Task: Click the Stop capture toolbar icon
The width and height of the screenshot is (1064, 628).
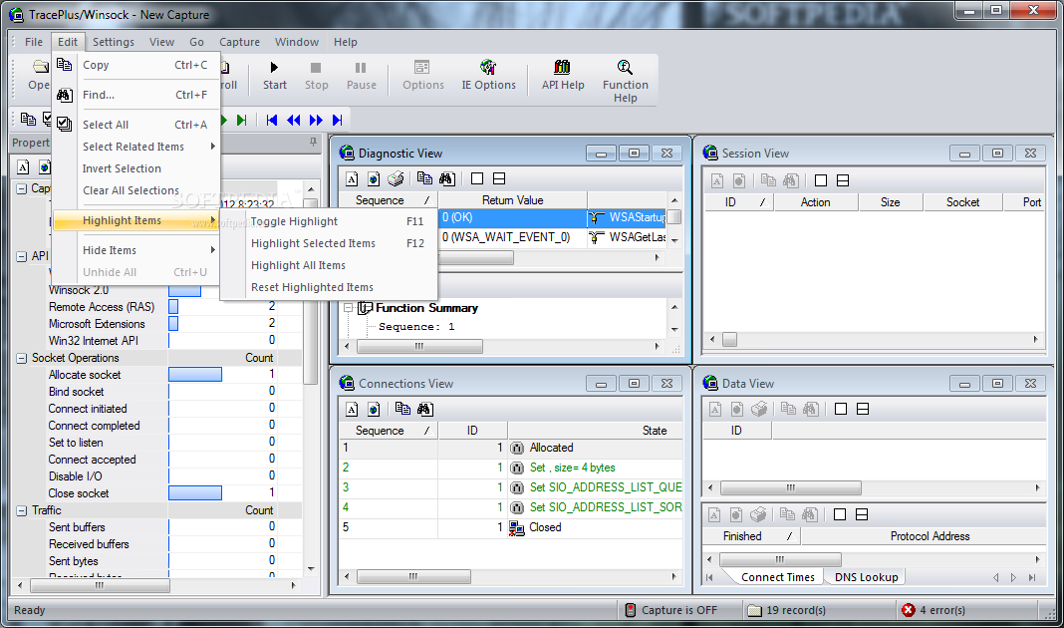Action: click(x=316, y=67)
